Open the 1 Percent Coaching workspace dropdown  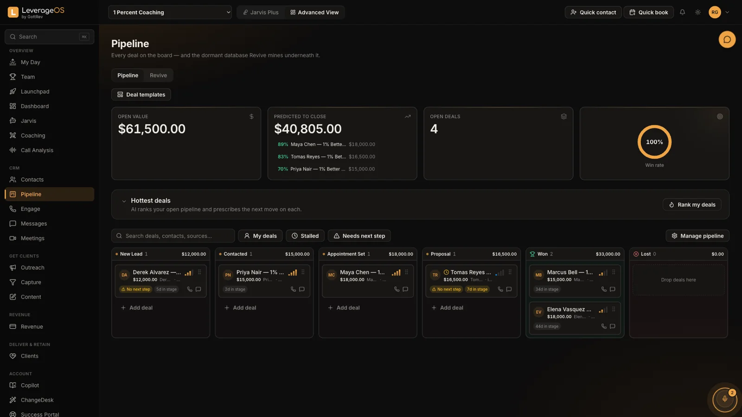(170, 13)
